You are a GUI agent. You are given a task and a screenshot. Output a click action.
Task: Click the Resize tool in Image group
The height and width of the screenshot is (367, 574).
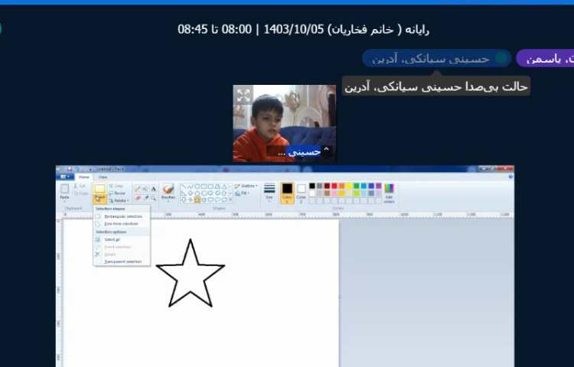pyautogui.click(x=118, y=193)
